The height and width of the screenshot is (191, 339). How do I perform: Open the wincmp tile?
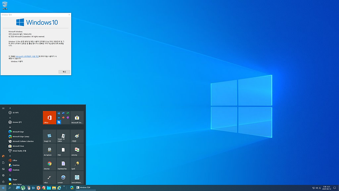click(77, 150)
